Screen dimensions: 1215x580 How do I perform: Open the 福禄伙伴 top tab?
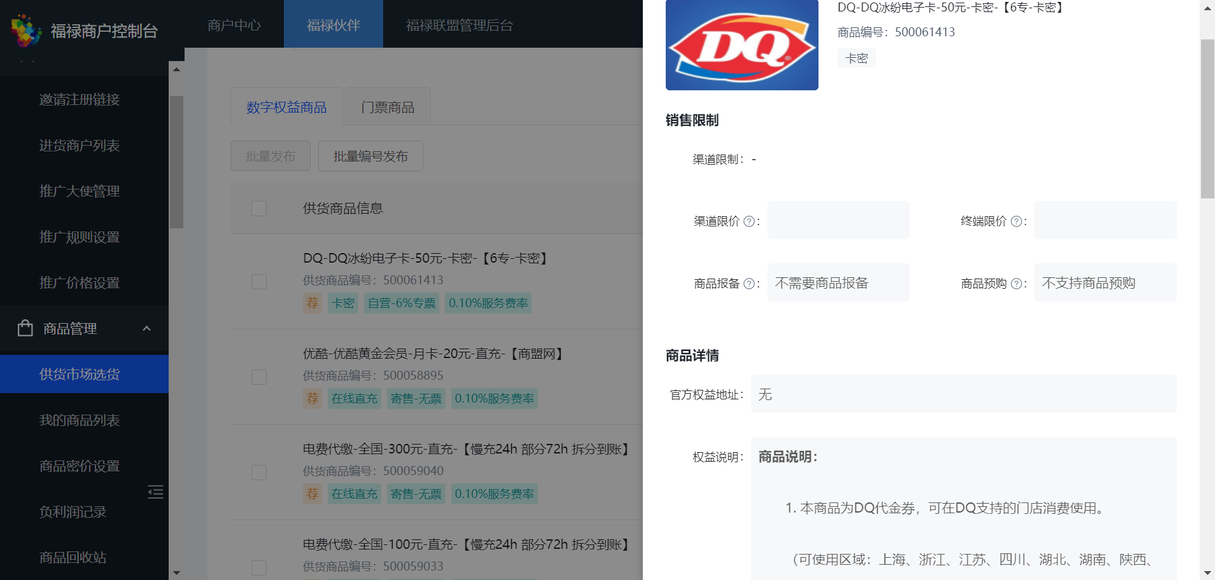[x=334, y=25]
